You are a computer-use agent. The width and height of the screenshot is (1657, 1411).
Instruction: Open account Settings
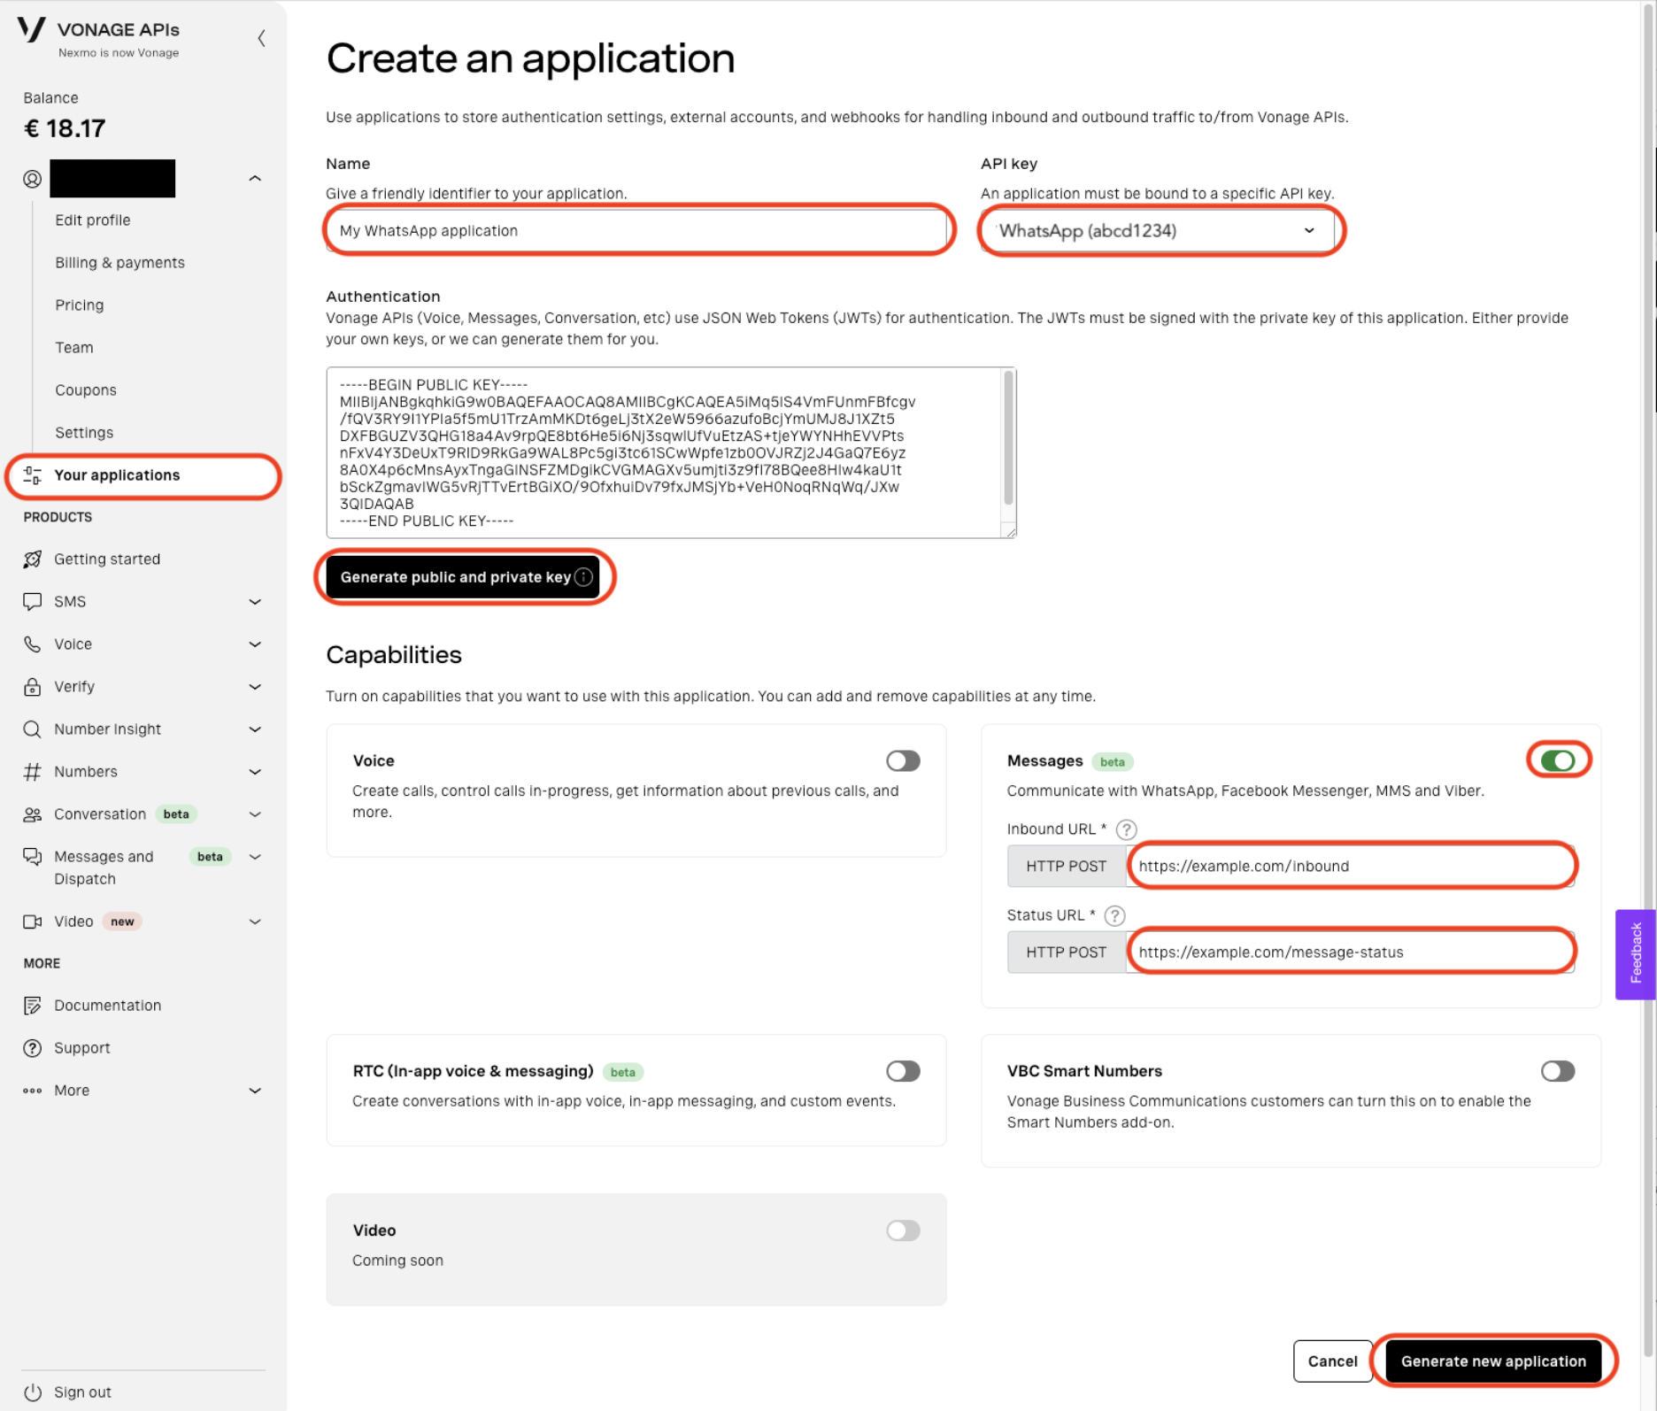pos(84,433)
